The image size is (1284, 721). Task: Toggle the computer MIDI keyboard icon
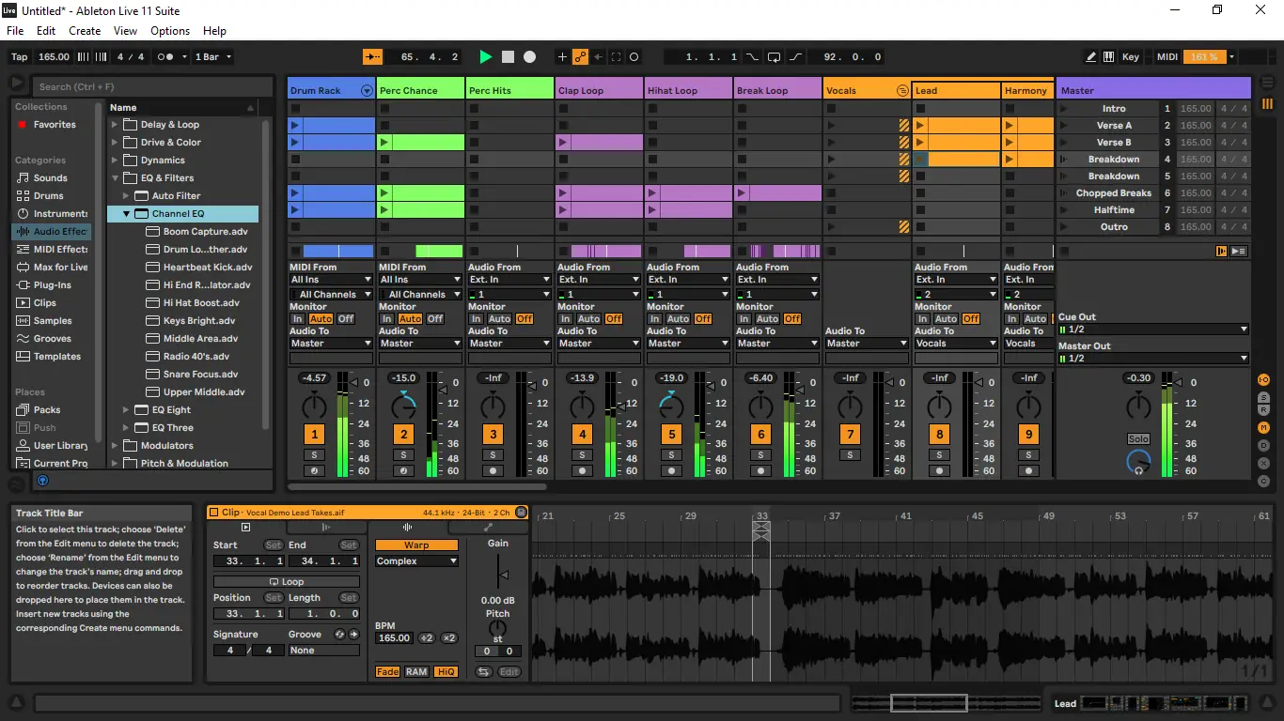1109,57
